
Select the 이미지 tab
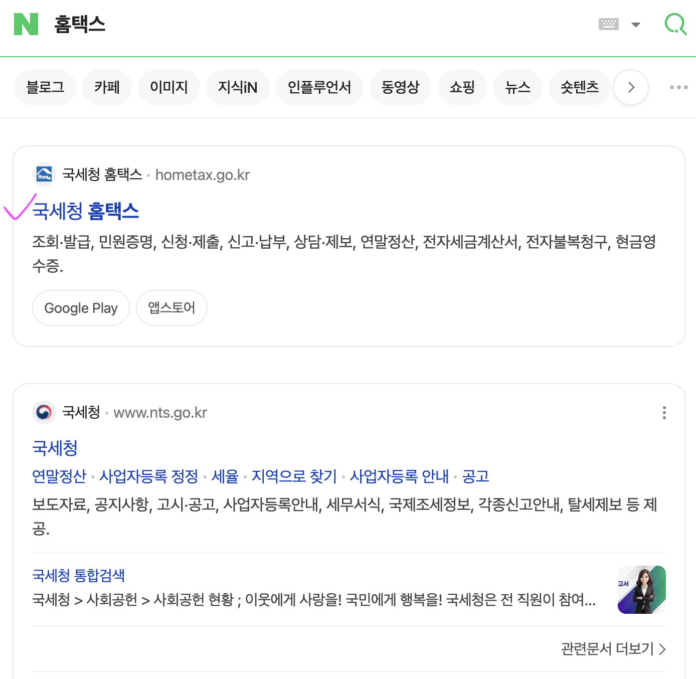[169, 87]
